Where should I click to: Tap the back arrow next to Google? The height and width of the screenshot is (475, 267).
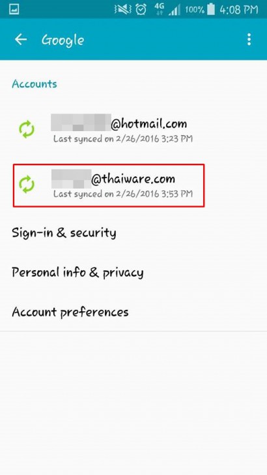[x=21, y=39]
